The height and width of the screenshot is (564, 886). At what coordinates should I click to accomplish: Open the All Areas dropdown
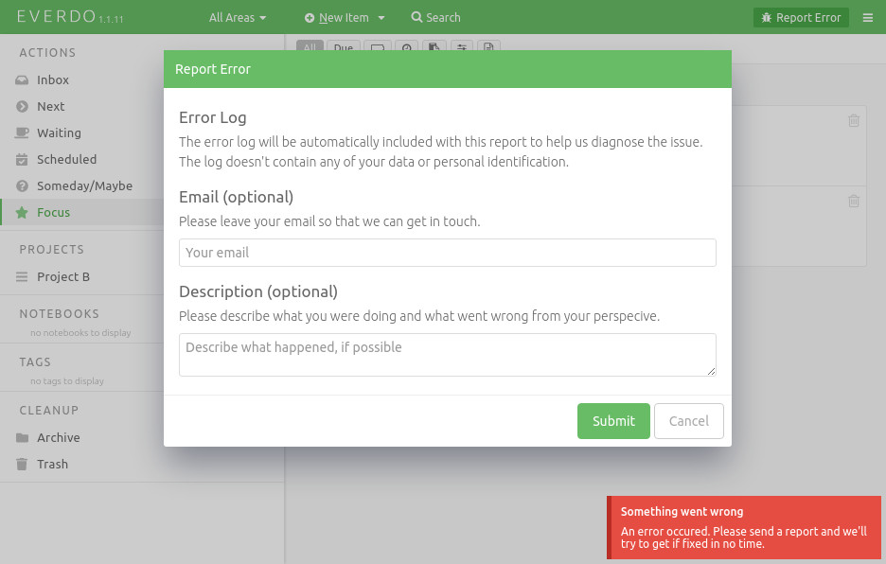[x=237, y=17]
